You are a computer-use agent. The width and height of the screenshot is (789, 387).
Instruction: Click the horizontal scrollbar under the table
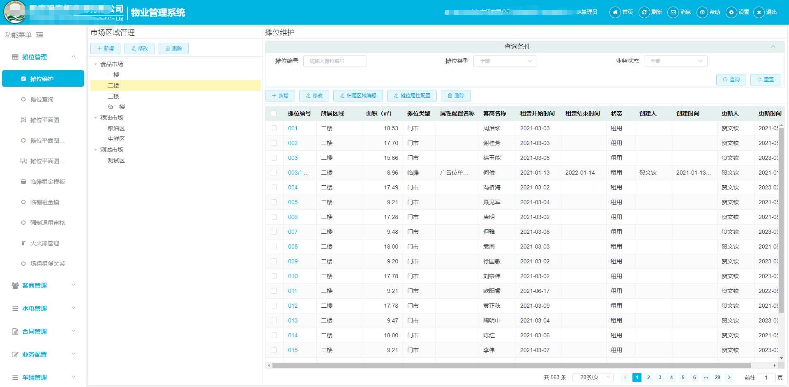[x=512, y=366]
